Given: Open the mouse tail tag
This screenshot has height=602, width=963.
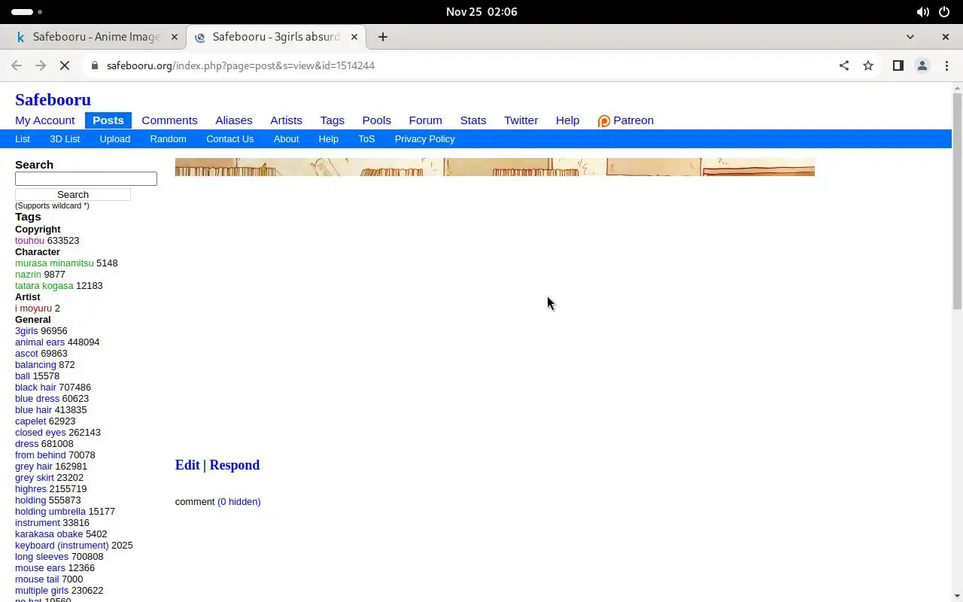Looking at the screenshot, I should (x=37, y=579).
